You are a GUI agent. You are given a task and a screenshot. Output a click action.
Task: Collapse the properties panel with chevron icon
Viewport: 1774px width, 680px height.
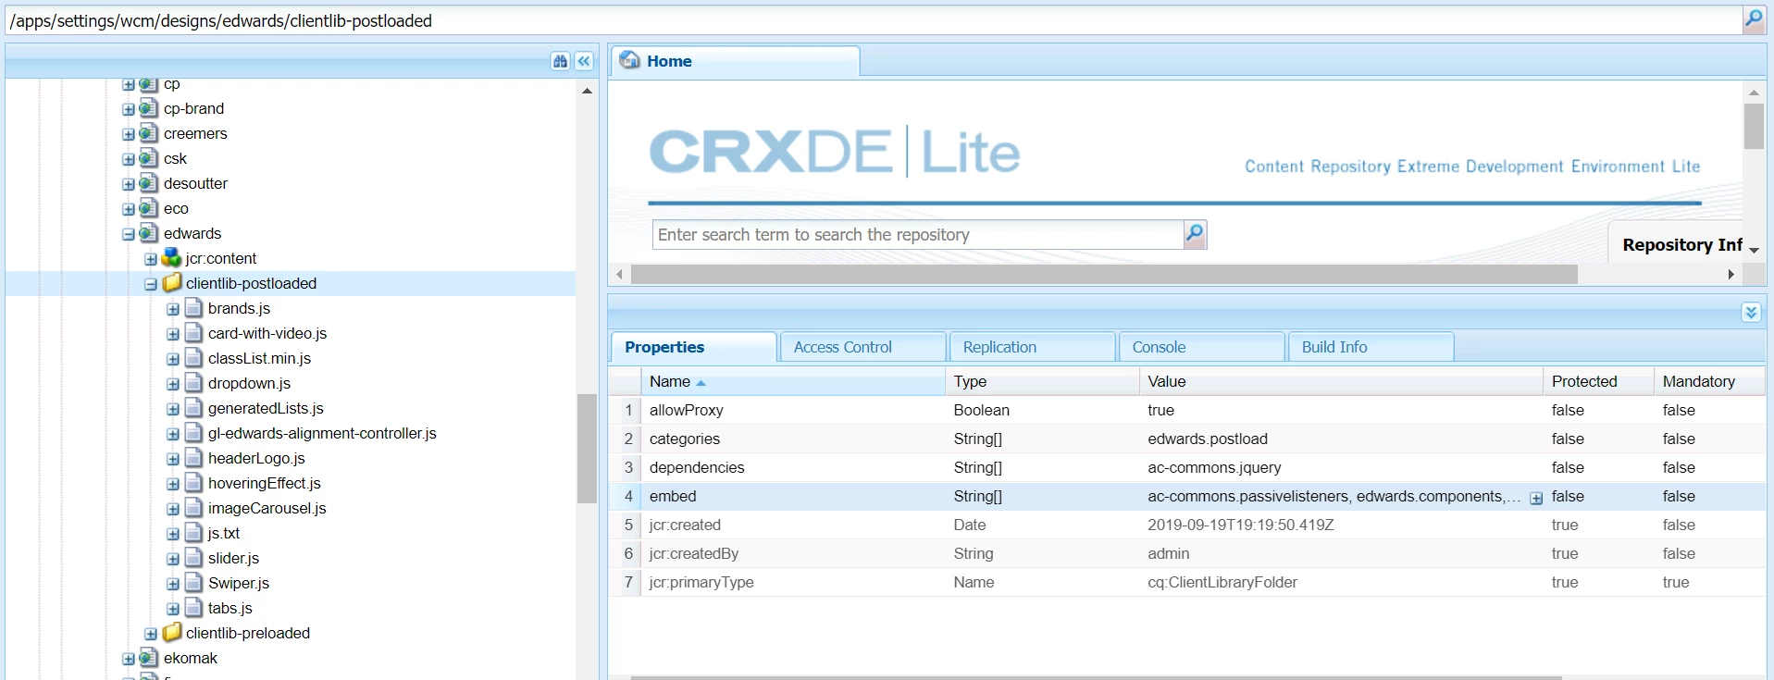click(1751, 313)
